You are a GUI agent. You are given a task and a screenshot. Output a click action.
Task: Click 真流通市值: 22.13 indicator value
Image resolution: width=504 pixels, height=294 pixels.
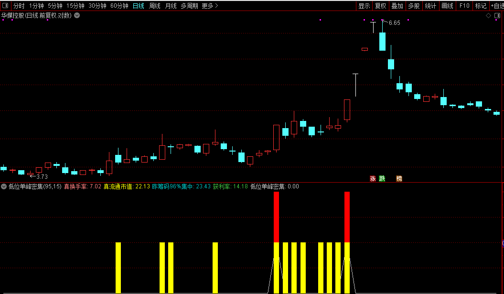(x=127, y=186)
